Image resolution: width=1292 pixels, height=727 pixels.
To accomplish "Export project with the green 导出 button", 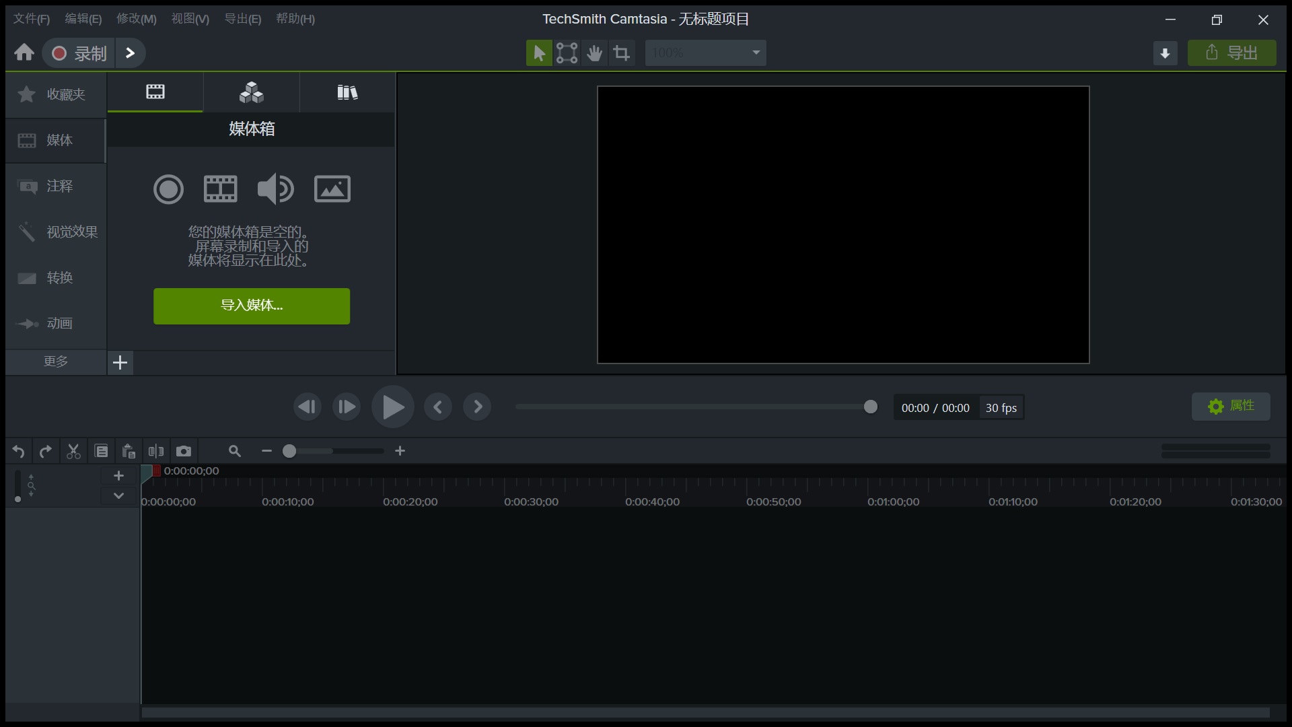I will pyautogui.click(x=1231, y=53).
